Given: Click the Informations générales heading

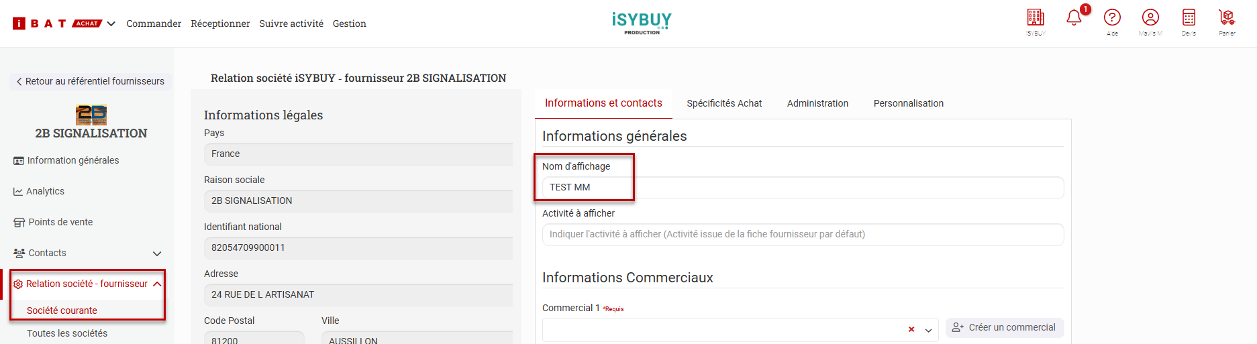Looking at the screenshot, I should [x=614, y=136].
